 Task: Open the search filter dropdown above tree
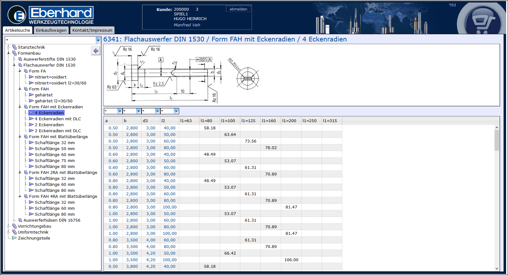98,40
